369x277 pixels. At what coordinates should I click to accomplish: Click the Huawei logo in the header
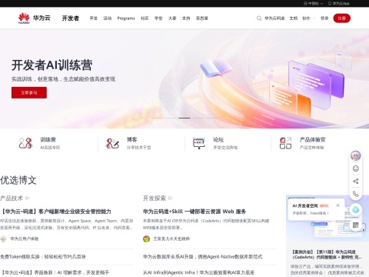pyautogui.click(x=24, y=18)
